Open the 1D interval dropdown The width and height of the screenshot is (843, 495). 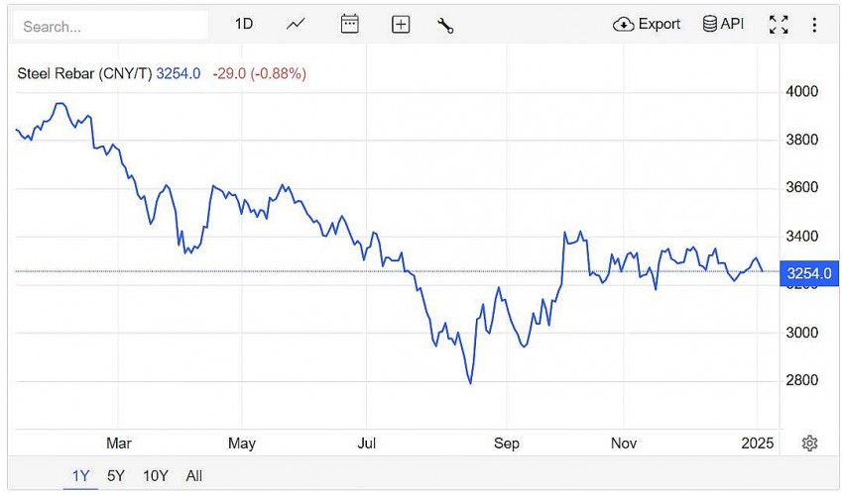(244, 25)
